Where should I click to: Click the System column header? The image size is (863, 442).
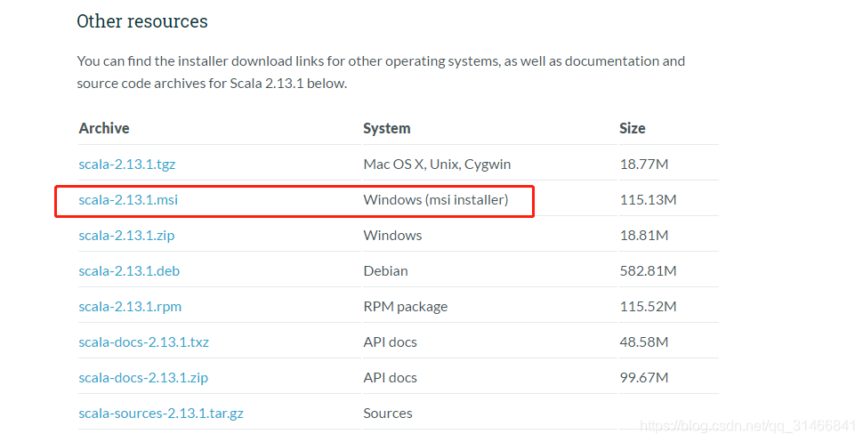[387, 128]
